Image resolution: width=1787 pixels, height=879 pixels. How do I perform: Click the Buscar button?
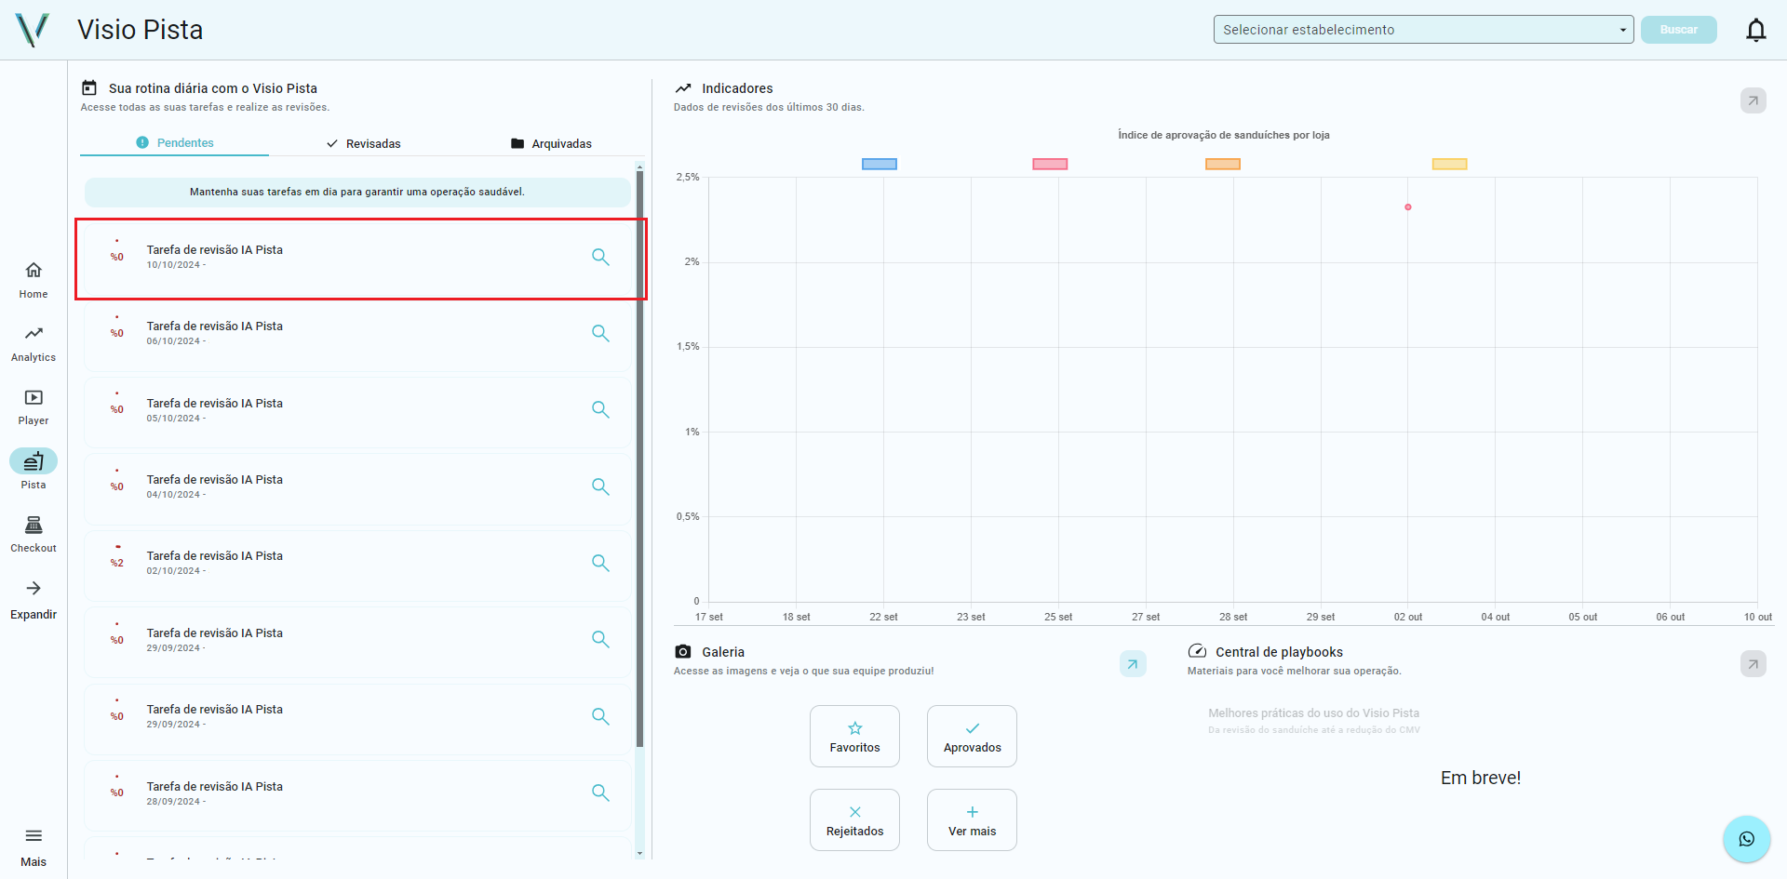coord(1678,30)
